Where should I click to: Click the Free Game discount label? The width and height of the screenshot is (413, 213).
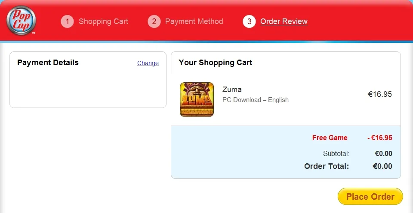(x=330, y=138)
